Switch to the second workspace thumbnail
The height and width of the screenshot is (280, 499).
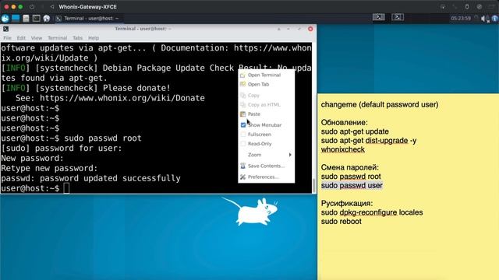tap(398, 17)
